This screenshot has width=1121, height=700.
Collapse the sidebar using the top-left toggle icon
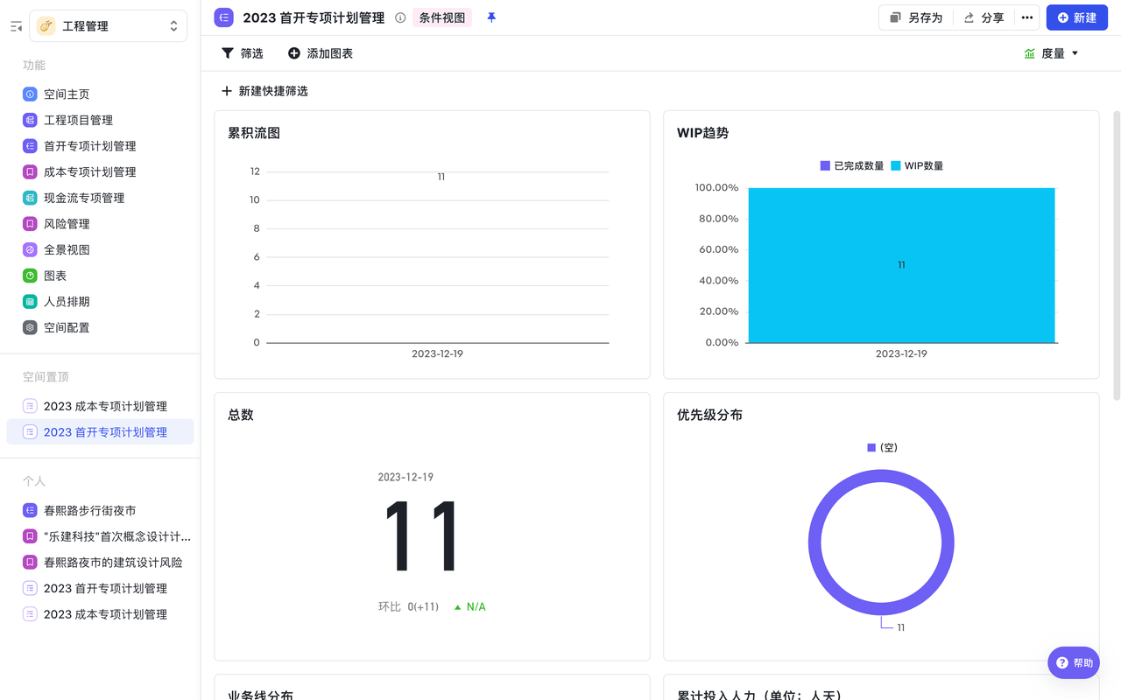(x=16, y=27)
